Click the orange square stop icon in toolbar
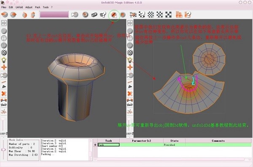 coord(123,15)
